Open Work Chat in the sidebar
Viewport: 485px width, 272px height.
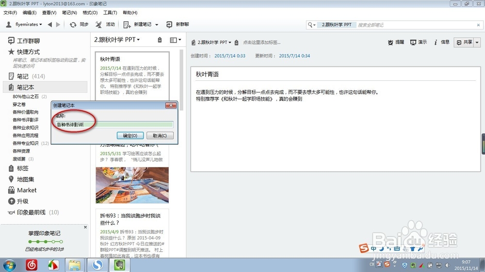point(24,41)
